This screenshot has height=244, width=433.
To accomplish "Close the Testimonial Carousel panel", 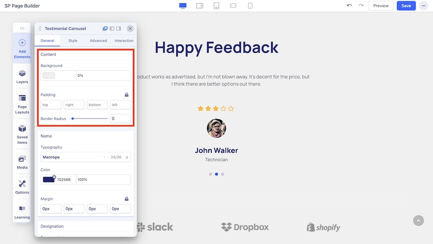I will tap(130, 29).
